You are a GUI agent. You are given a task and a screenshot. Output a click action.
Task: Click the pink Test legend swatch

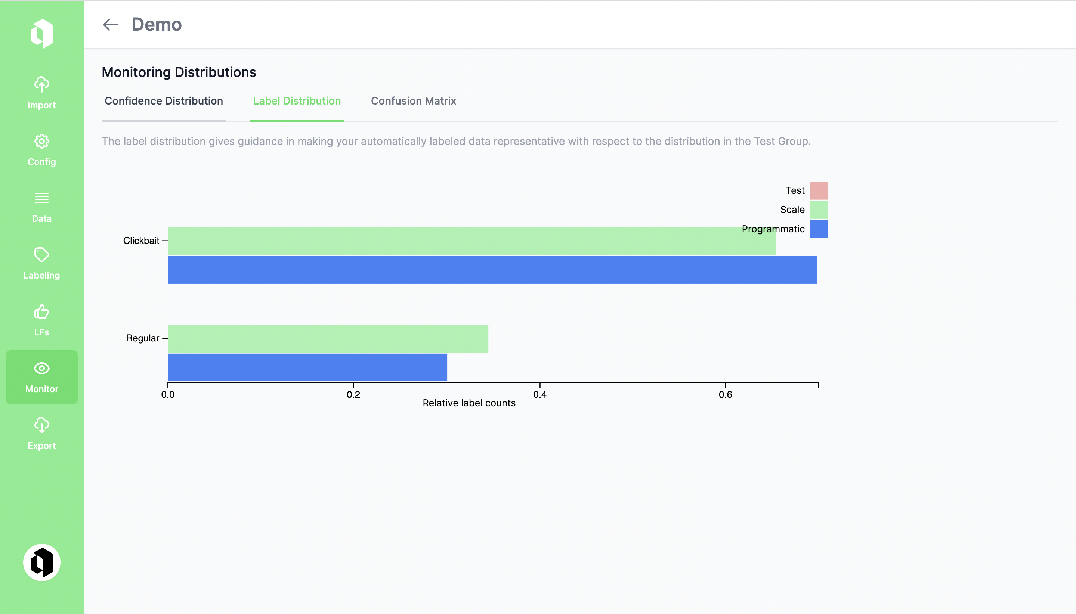click(x=818, y=190)
